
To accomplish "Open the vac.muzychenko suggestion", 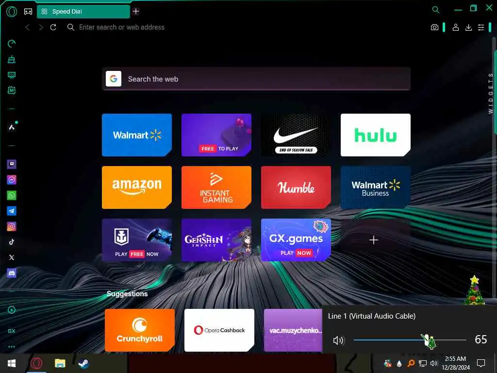I will tap(293, 330).
